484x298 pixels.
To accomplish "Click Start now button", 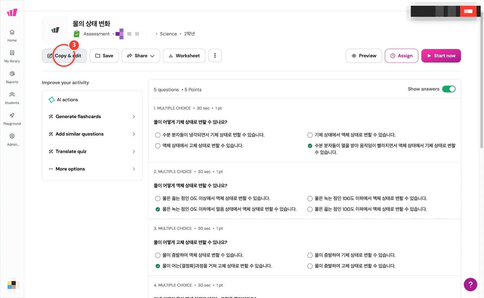I will coord(441,56).
